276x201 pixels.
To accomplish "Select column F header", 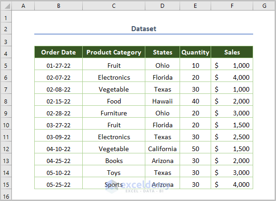I will (232, 5).
